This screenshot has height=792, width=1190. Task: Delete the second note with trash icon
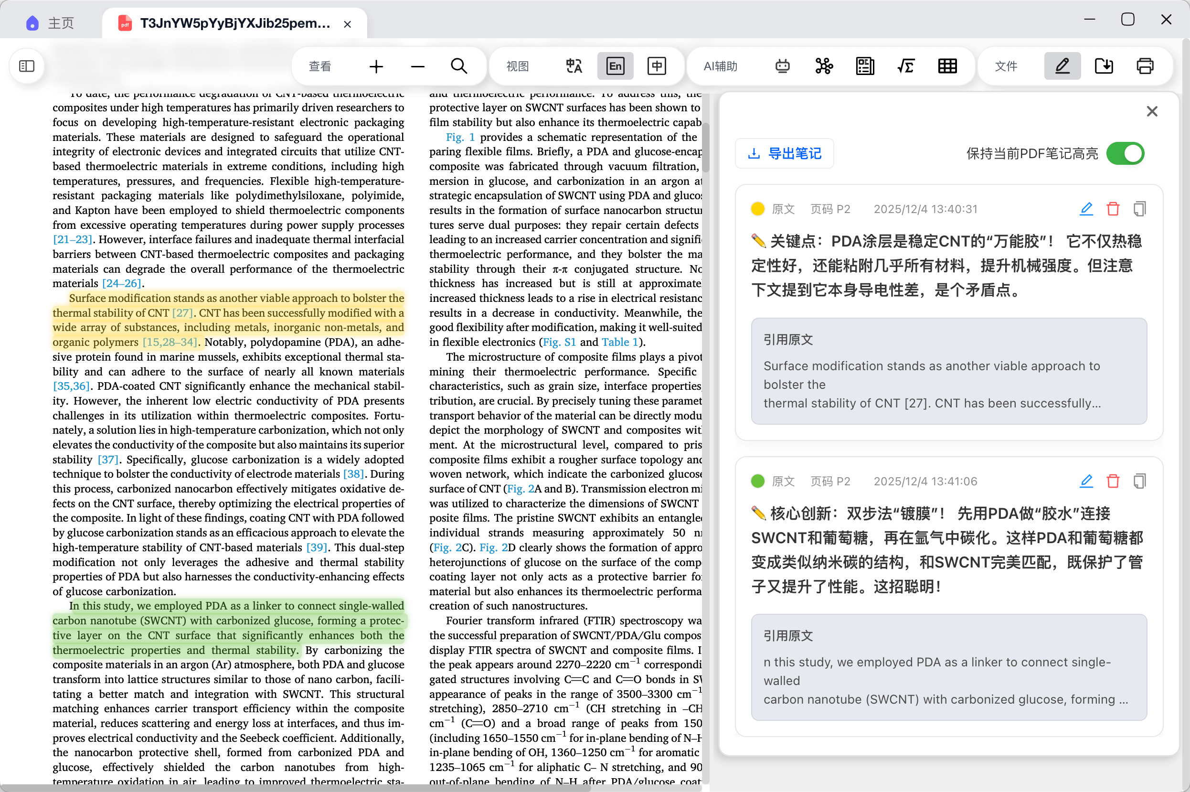[x=1113, y=482]
